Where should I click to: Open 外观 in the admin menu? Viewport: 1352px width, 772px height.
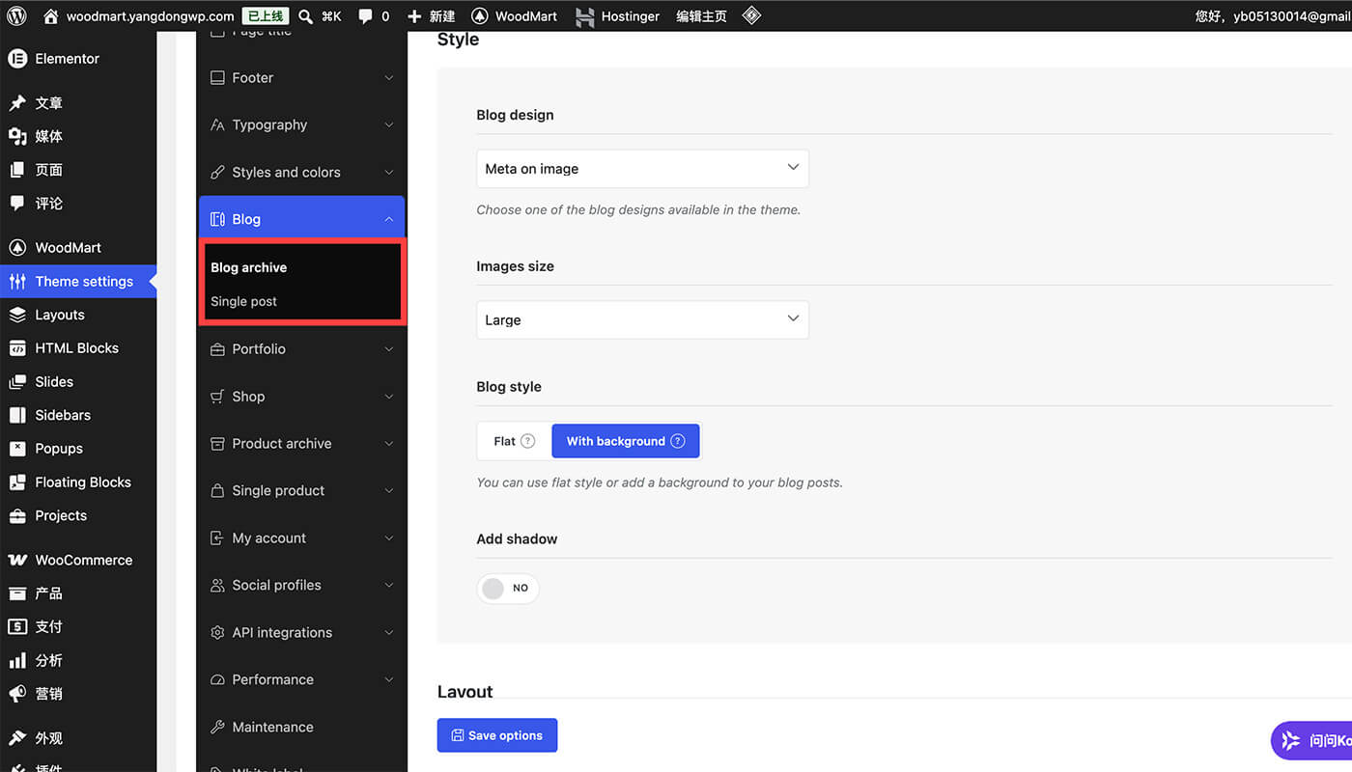point(78,738)
